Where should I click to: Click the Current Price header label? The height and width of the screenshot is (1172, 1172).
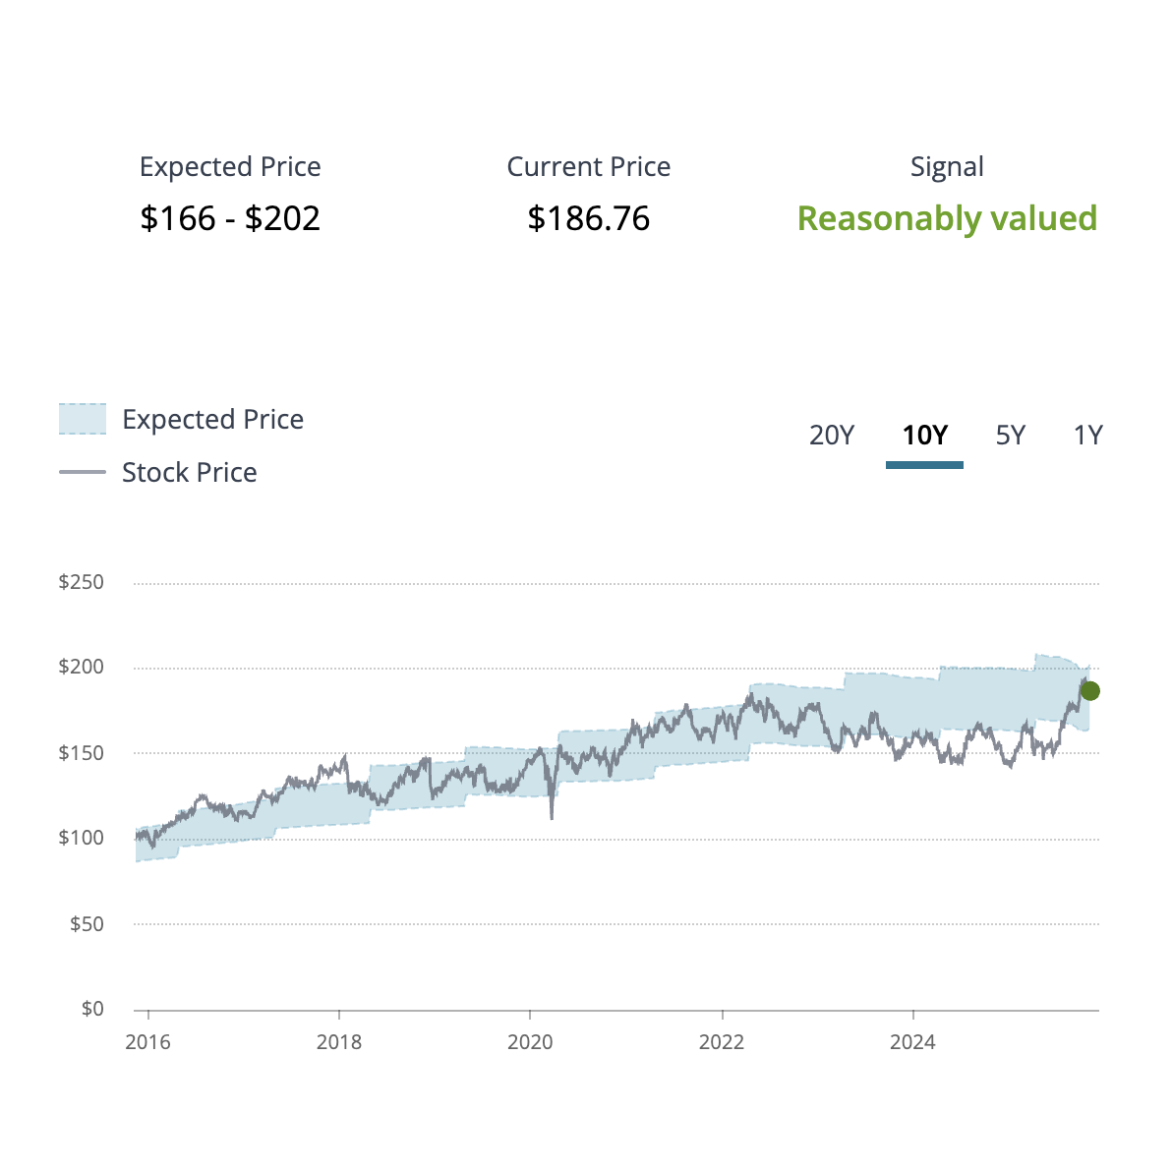pos(588,166)
